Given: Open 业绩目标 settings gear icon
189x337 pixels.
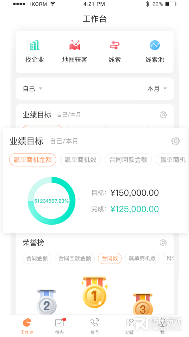Looking at the screenshot, I should (x=176, y=141).
